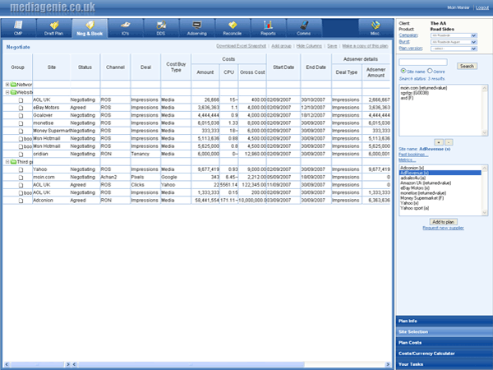493x370 pixels.
Task: Click the Hide Columns link
Action: [309, 46]
